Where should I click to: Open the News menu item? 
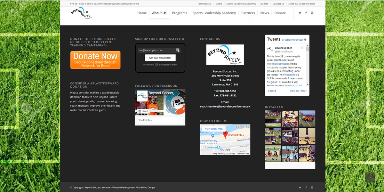[265, 13]
